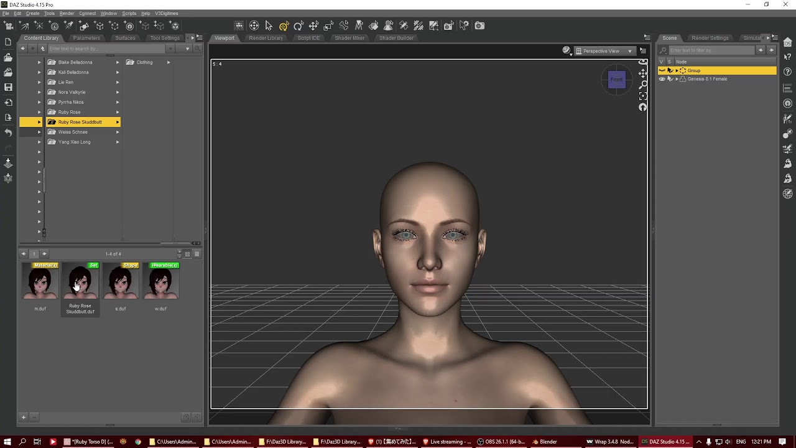Expand the Clothing folder arrow
Screen dimensions: 796x448
pos(168,62)
